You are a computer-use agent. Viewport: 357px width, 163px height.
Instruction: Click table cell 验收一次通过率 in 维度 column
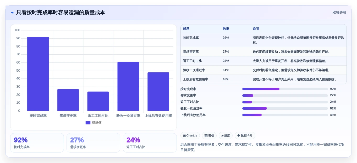[x=194, y=70]
